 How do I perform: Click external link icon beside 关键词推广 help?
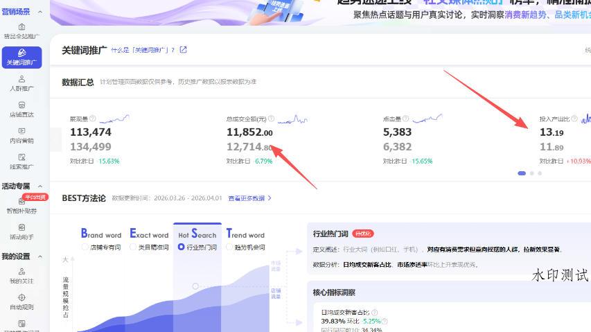pos(183,50)
